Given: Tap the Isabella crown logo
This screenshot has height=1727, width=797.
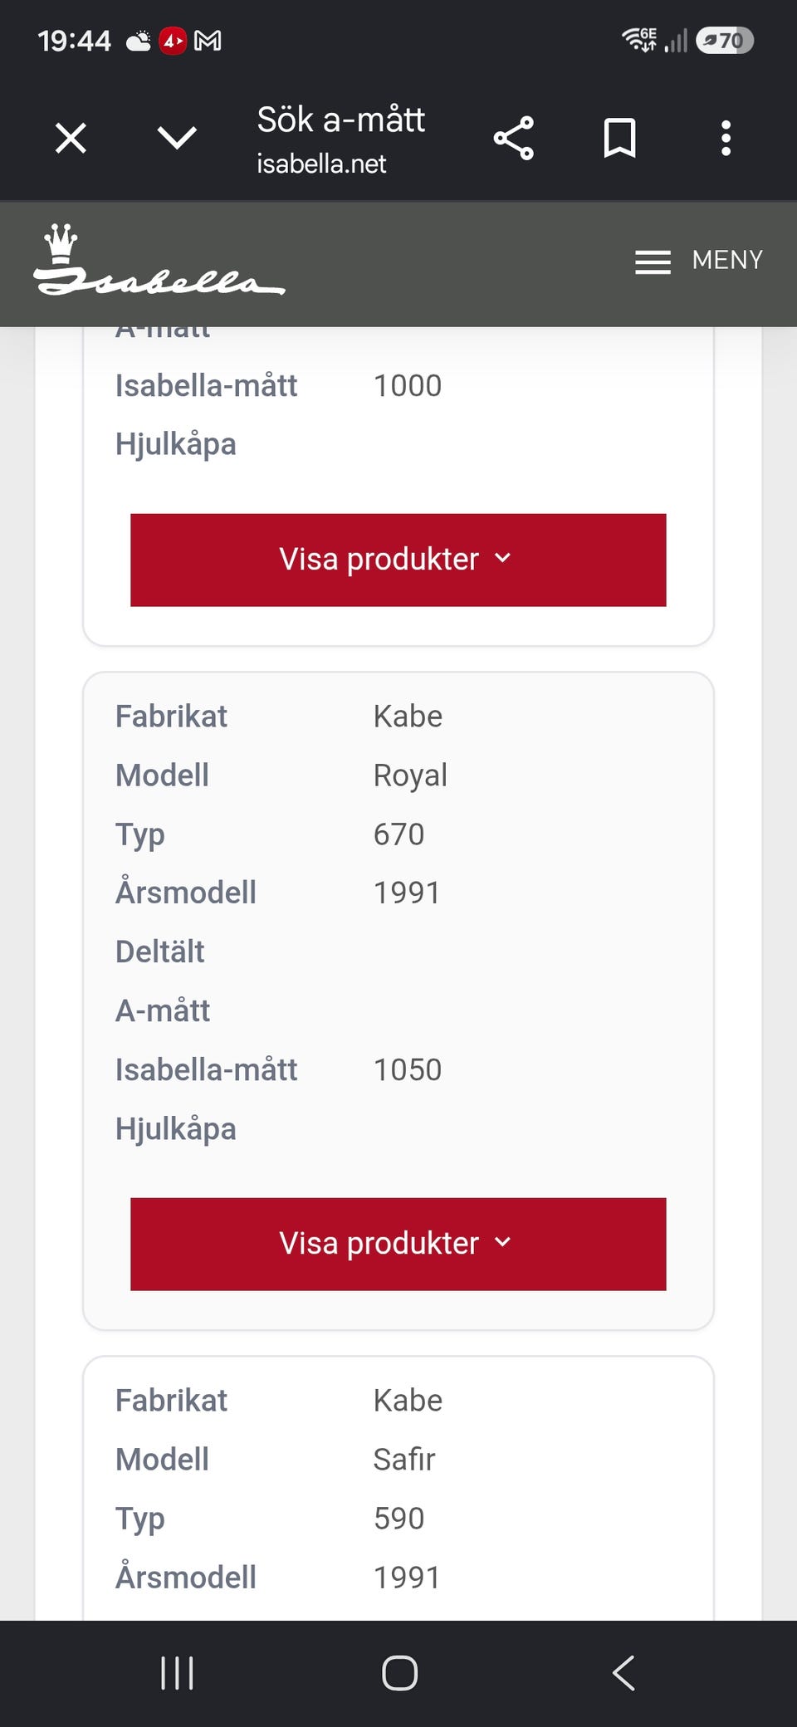Looking at the screenshot, I should pos(159,260).
